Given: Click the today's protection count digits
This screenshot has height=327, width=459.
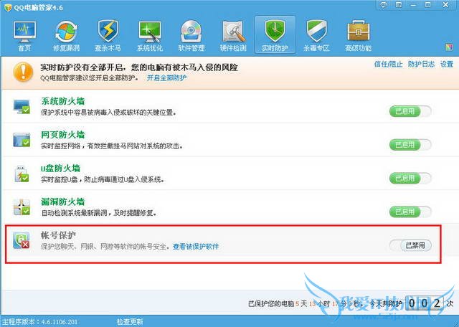Looking at the screenshot, I should tap(424, 303).
